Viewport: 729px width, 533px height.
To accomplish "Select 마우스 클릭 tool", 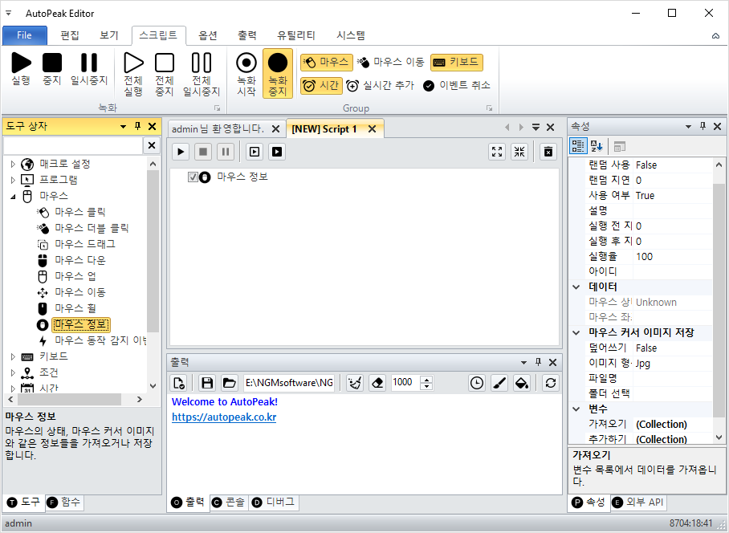I will pyautogui.click(x=80, y=213).
